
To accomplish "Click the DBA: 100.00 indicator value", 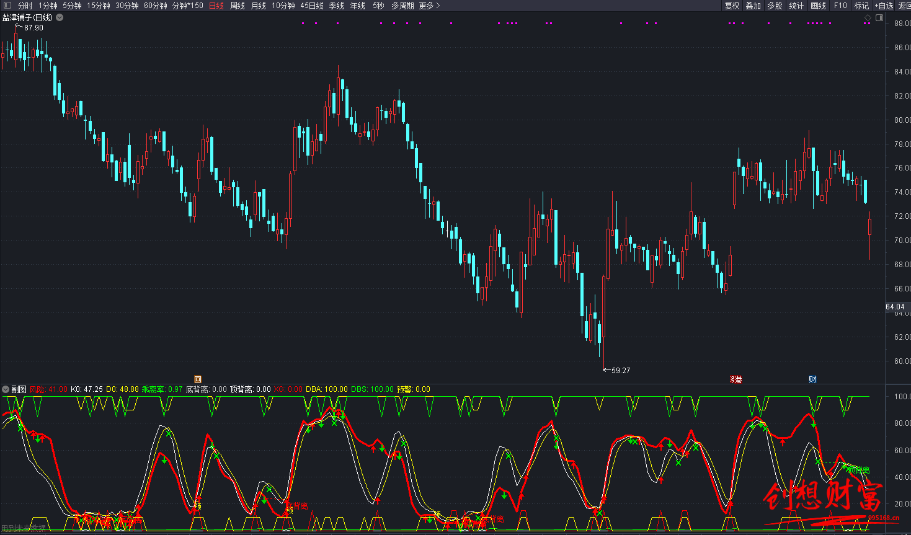I will 327,389.
